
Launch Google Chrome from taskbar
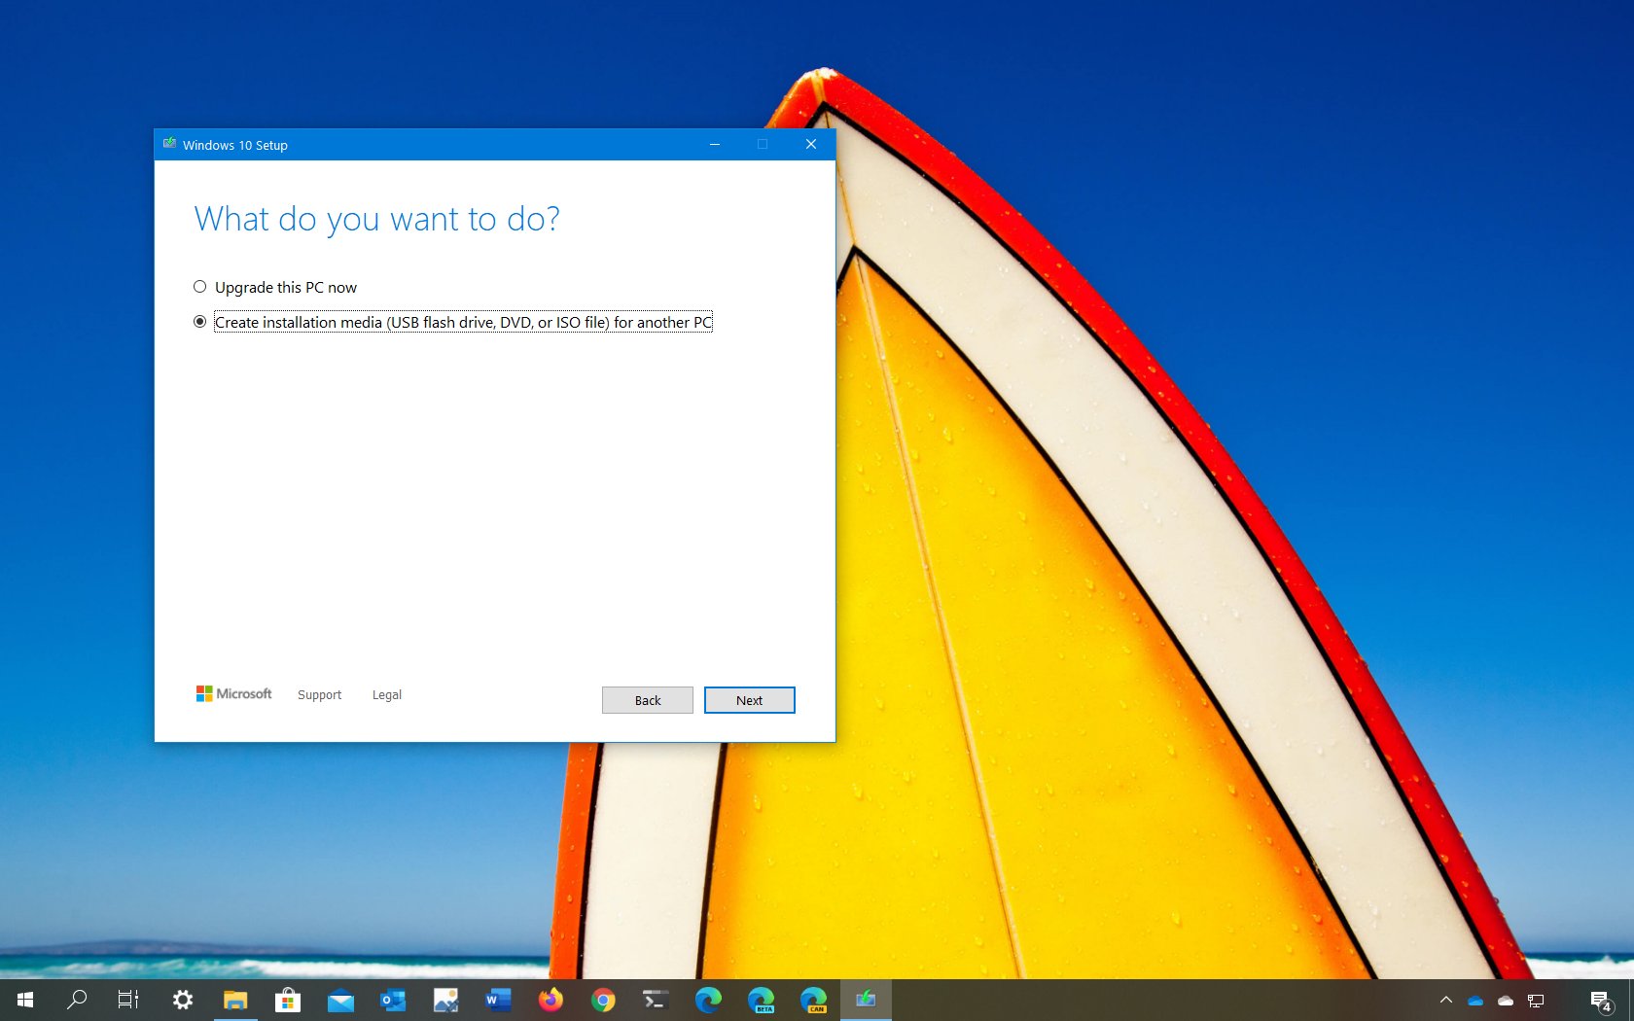point(603,1000)
